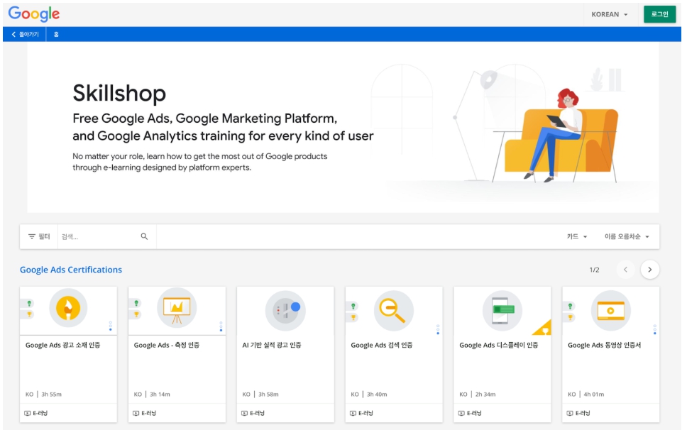687x435 pixels.
Task: Click phone icon on 디스플레이 인증 card
Action: click(x=502, y=310)
